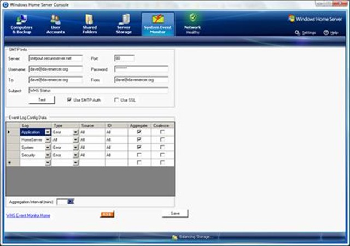Image resolution: width=350 pixels, height=246 pixels.
Task: Click the Username input field
Action: point(56,69)
